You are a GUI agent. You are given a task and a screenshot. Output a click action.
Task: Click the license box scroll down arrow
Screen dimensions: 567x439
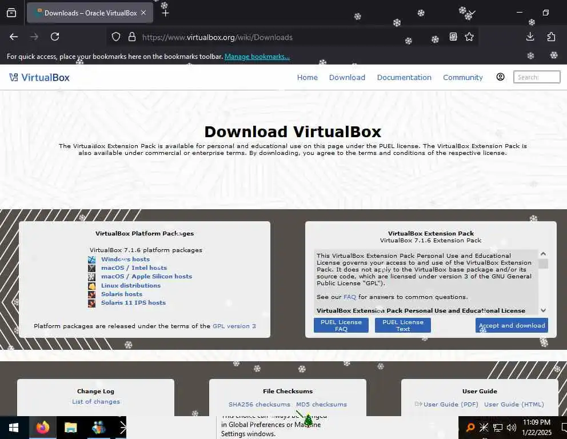(x=543, y=310)
